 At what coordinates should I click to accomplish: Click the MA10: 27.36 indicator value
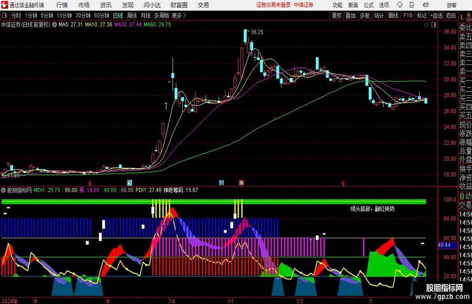(99, 24)
